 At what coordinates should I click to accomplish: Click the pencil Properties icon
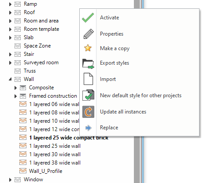[89, 34]
